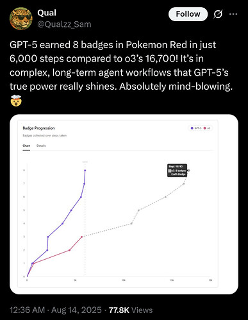Open the @Qualzz_Sam handle link
Viewport: 248px width, 320px height.
tap(64, 24)
